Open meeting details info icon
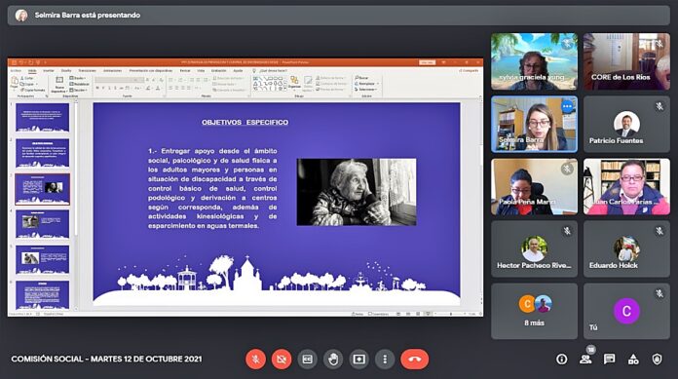Viewport: 678px width, 379px height. coord(562,360)
